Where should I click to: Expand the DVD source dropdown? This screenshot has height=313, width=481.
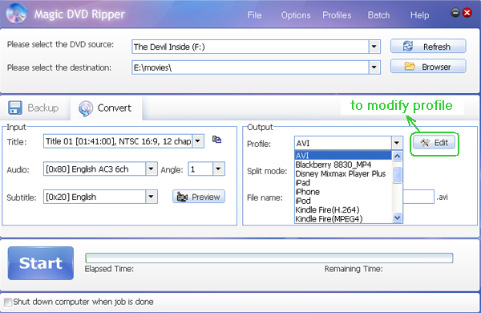(374, 47)
